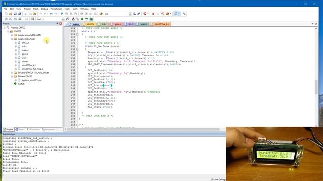Open the Flash menu
The height and width of the screenshot is (181, 323).
(36, 9)
